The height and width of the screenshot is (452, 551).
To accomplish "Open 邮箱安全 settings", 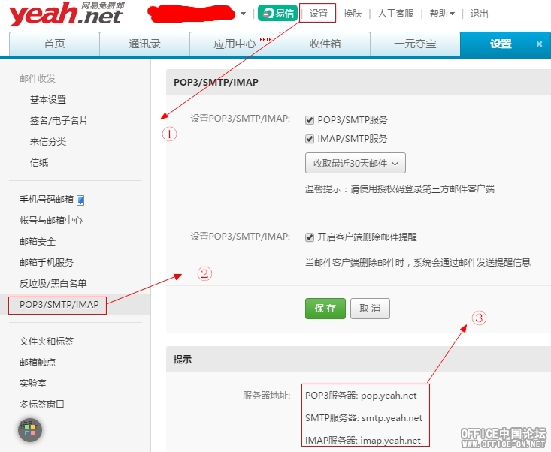I will (x=38, y=242).
